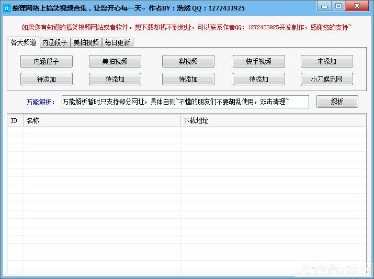Click the 美拍视频 channel button
374x279 pixels.
(x=115, y=61)
